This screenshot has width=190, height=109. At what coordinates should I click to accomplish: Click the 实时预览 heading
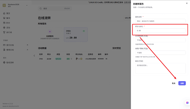(x=116, y=48)
